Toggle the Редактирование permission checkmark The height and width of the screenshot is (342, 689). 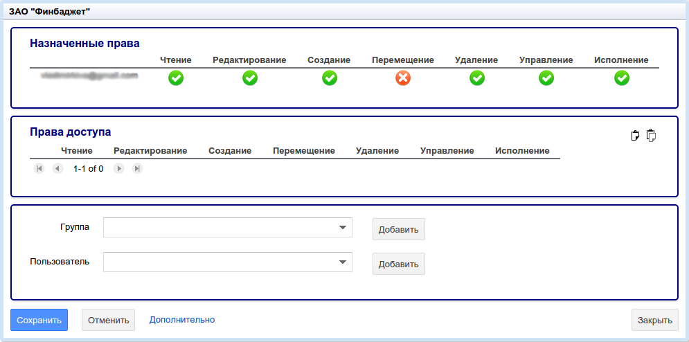[x=249, y=78]
